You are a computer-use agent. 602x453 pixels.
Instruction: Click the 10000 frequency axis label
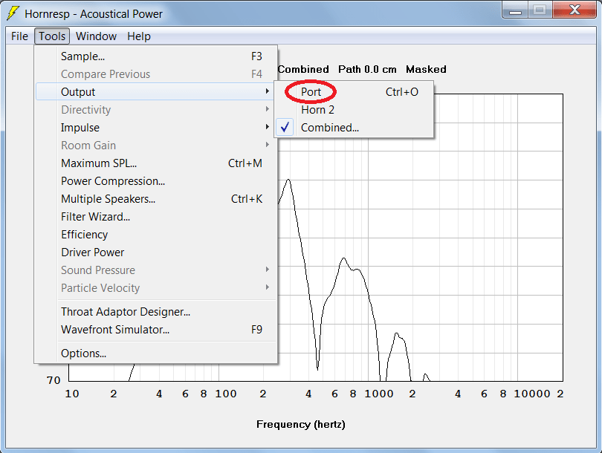coord(531,394)
